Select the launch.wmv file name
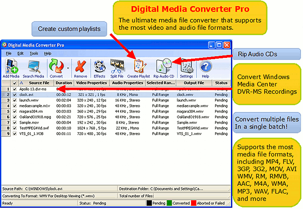 coord(29,100)
